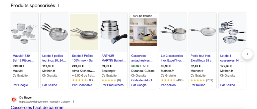Click the Mauviel 12-piece cookware set image
The width and height of the screenshot is (257, 109).
(x=25, y=32)
